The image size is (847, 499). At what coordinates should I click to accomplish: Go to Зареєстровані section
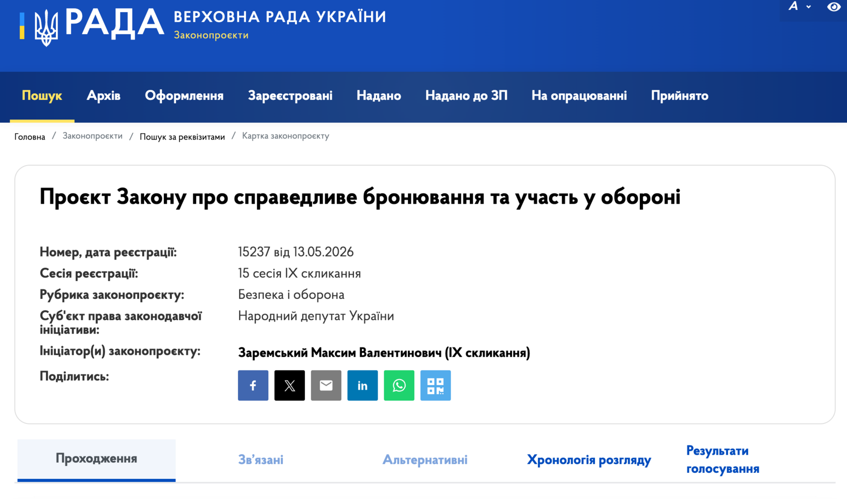tap(290, 96)
